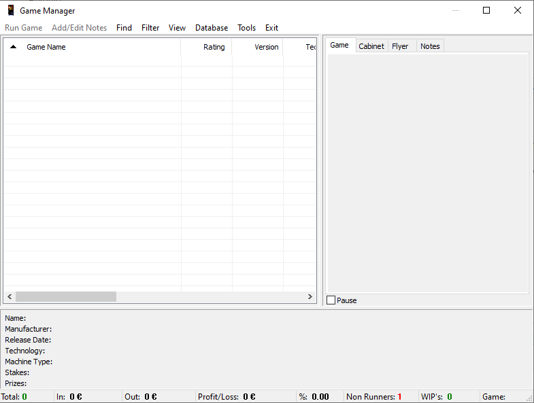Click Exit in the menu bar
This screenshot has height=403, width=534.
click(271, 28)
